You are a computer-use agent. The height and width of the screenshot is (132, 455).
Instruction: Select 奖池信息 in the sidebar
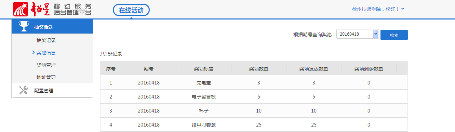[46, 53]
